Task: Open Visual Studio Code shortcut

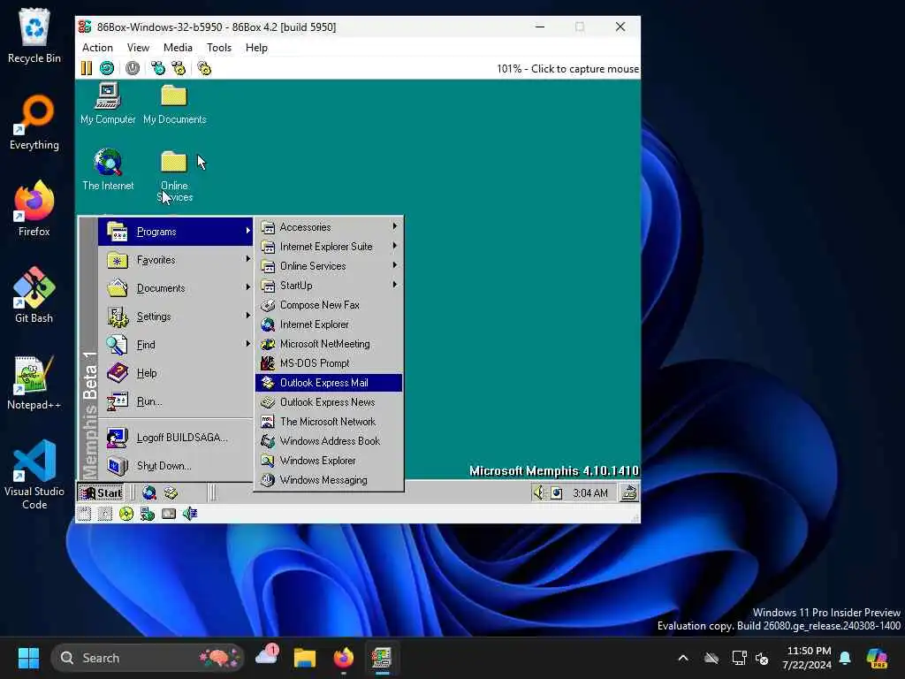Action: 34,475
